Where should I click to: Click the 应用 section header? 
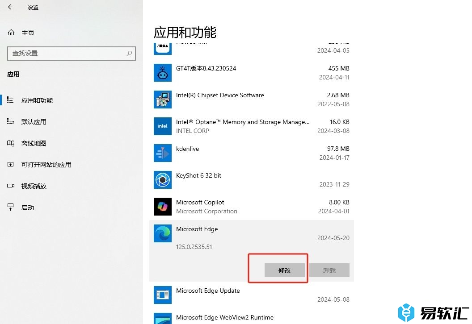pyautogui.click(x=13, y=74)
